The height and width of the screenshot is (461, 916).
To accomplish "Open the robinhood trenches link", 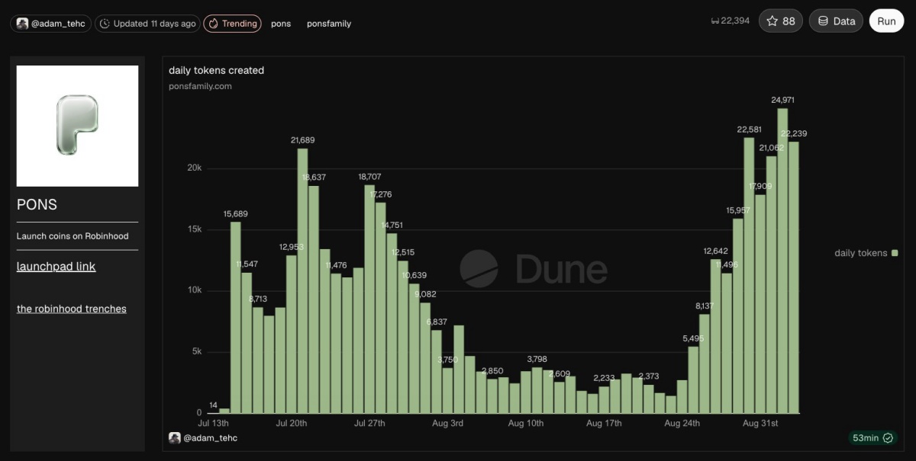I will coord(72,309).
